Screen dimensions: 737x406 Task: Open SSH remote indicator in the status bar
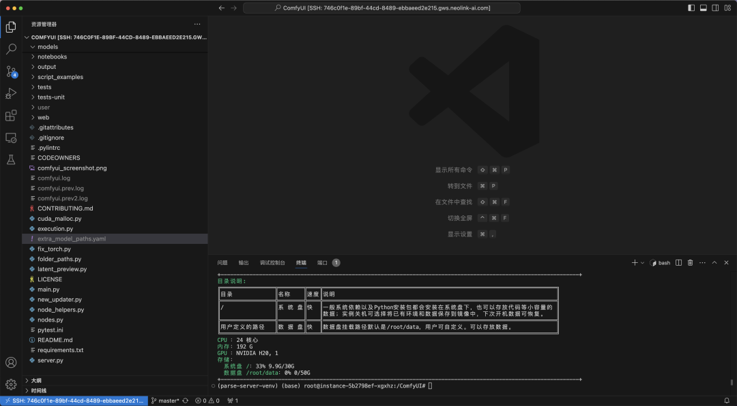[x=74, y=401]
